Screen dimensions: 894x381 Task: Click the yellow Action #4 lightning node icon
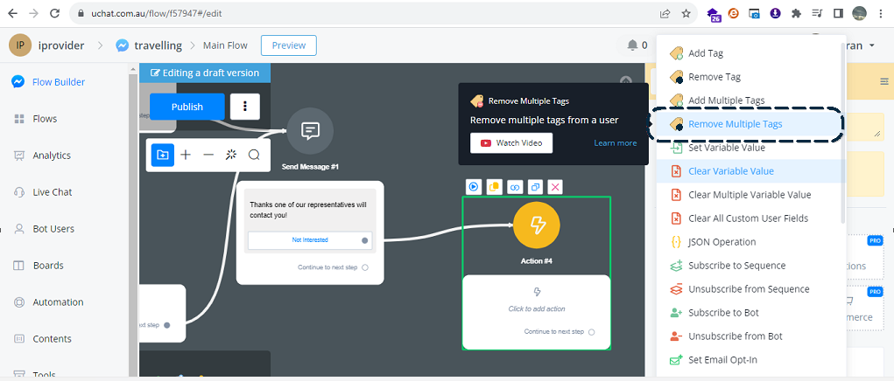click(x=537, y=225)
